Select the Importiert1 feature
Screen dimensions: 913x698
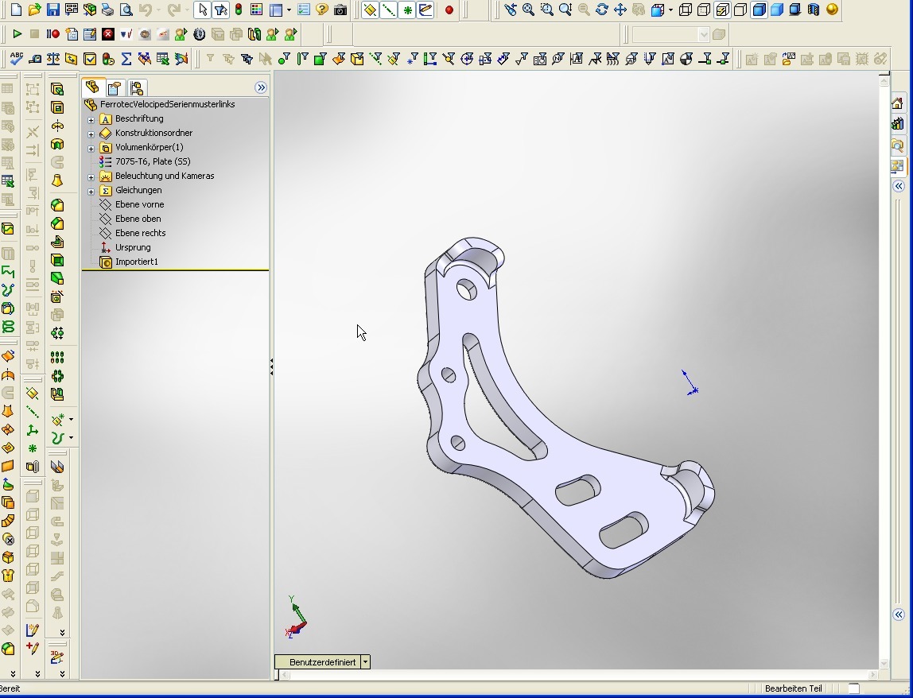(x=136, y=262)
